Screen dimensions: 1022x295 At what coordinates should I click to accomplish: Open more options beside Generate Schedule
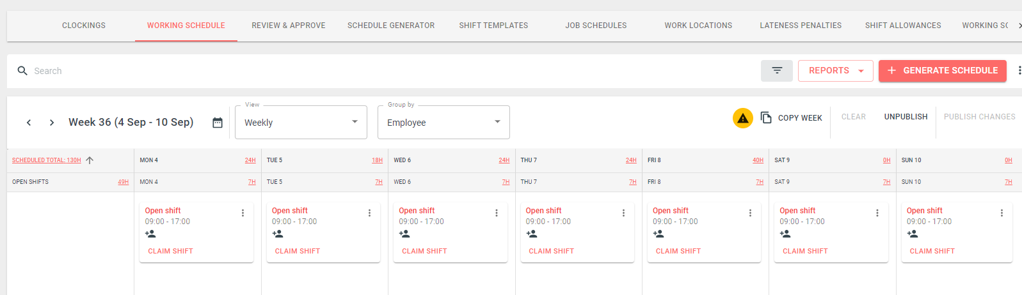pyautogui.click(x=1018, y=70)
